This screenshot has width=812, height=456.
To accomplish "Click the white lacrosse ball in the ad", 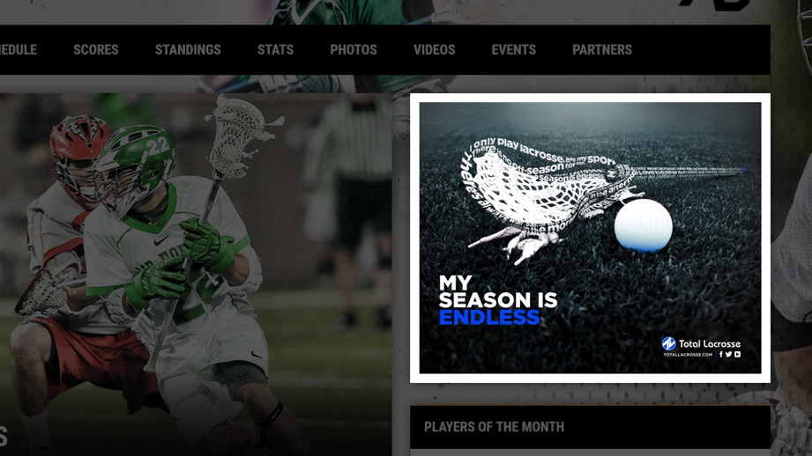I will click(644, 224).
